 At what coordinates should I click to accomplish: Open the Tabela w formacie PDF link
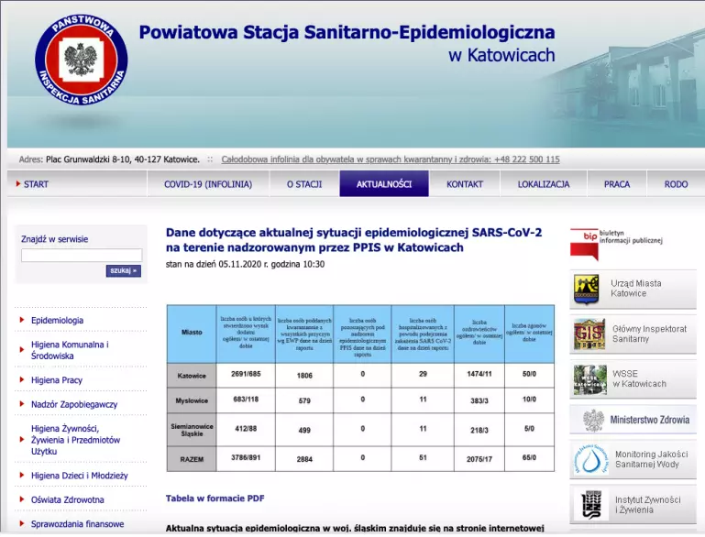(x=215, y=498)
